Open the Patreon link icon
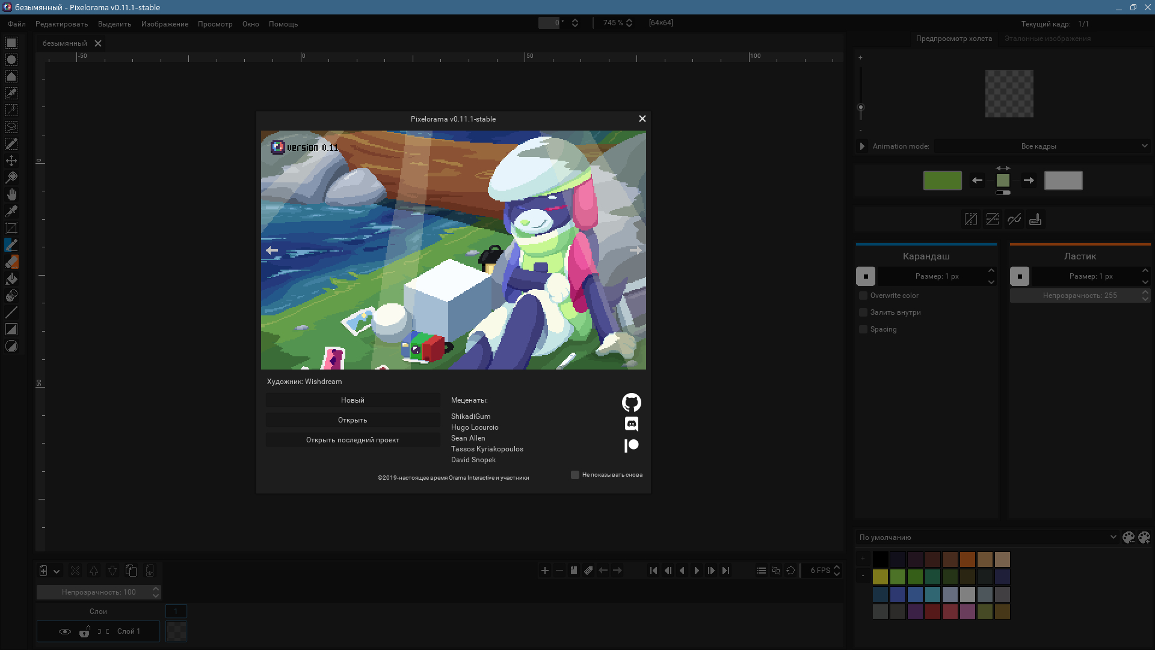 pos(632,445)
